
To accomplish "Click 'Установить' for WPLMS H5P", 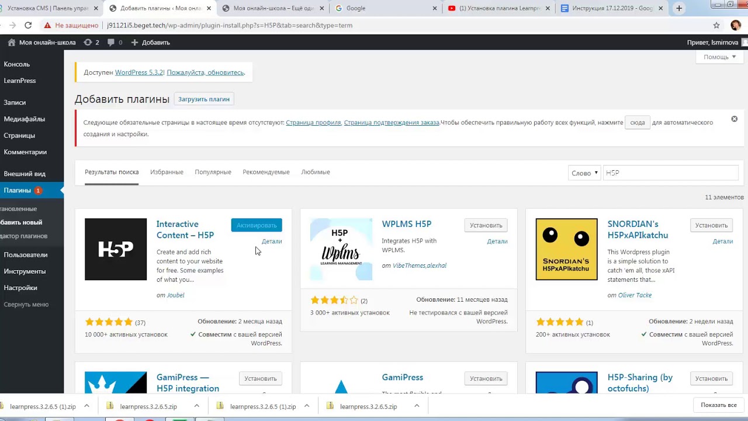I will 486,225.
